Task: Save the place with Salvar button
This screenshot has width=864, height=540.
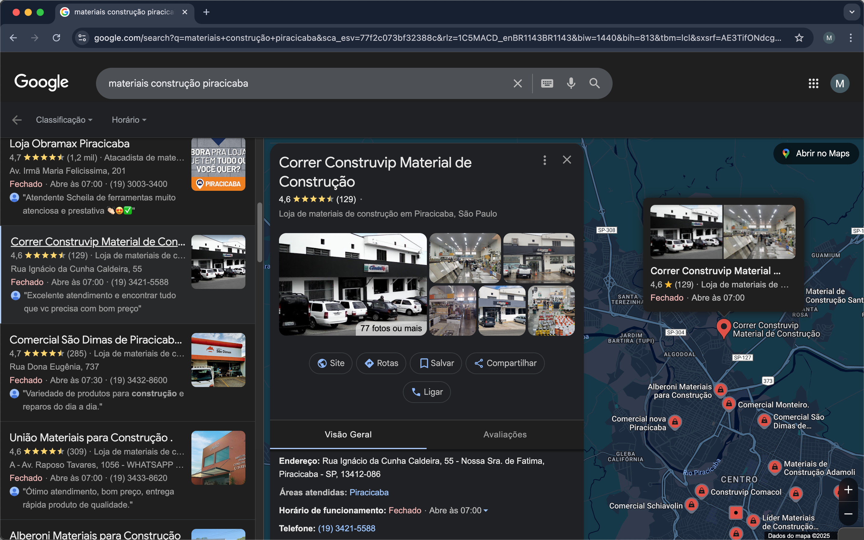Action: [436, 363]
